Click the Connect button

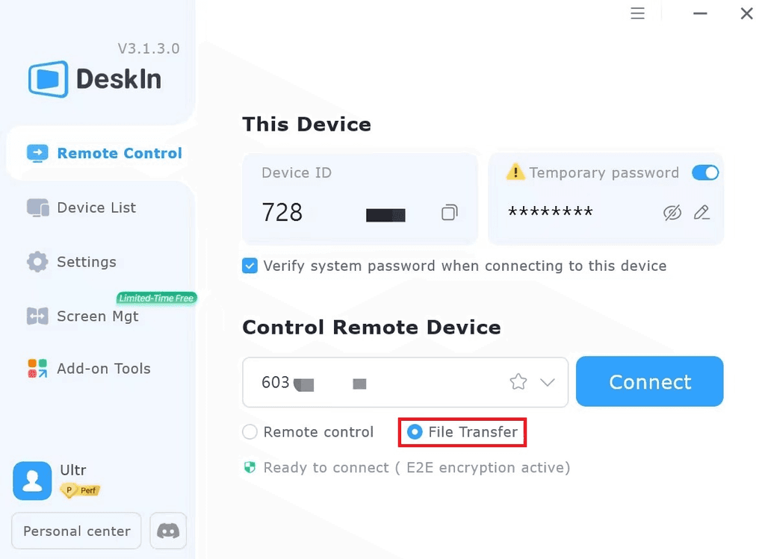[648, 381]
